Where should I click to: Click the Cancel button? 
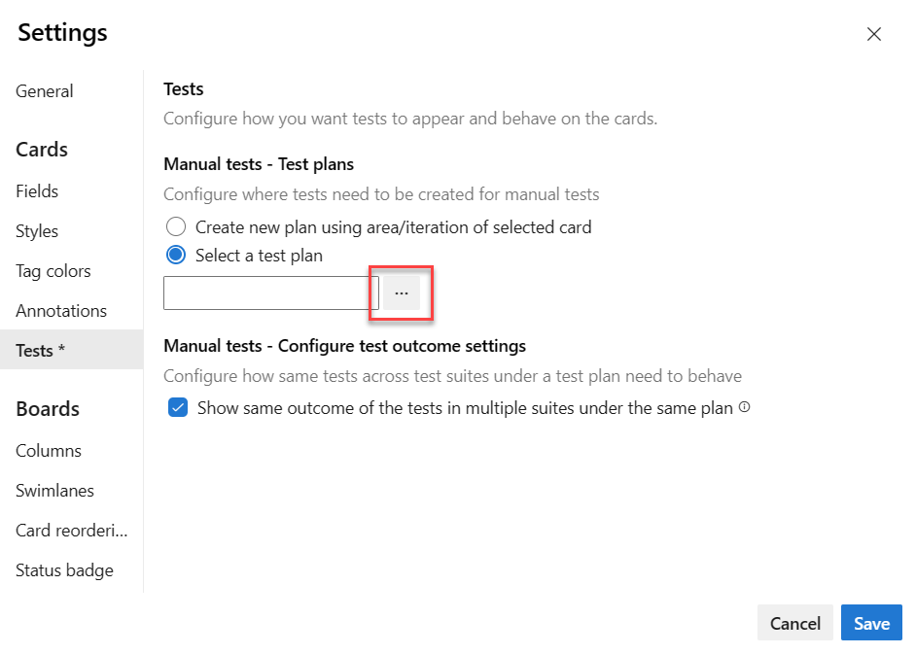pos(795,623)
